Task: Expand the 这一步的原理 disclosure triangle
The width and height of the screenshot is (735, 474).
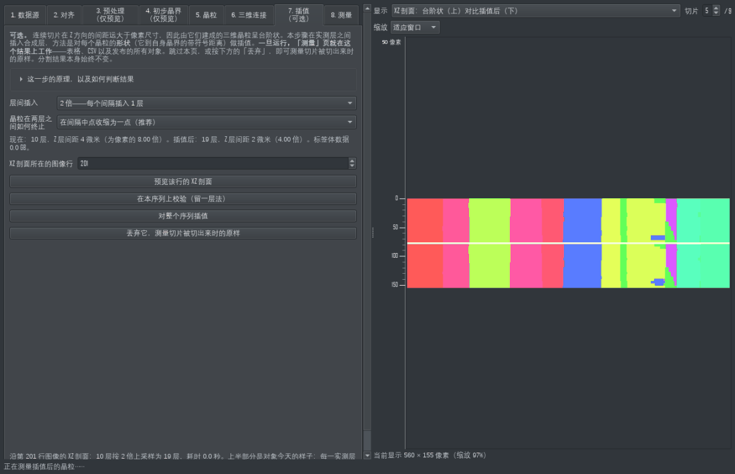Action: pos(21,79)
